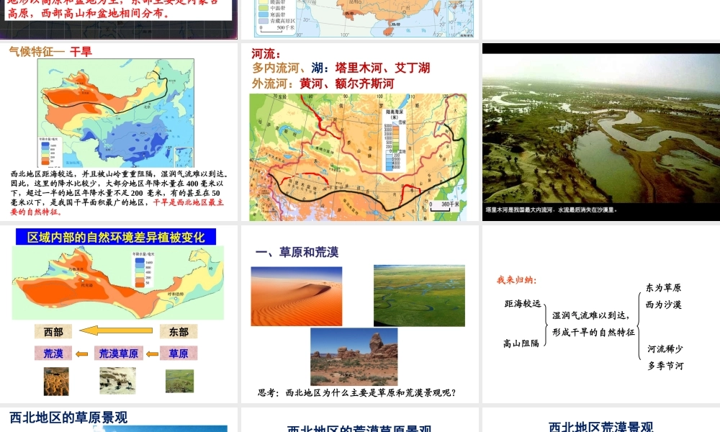Click the red heading 我来归纳:
This screenshot has width=720, height=432.
516,280
